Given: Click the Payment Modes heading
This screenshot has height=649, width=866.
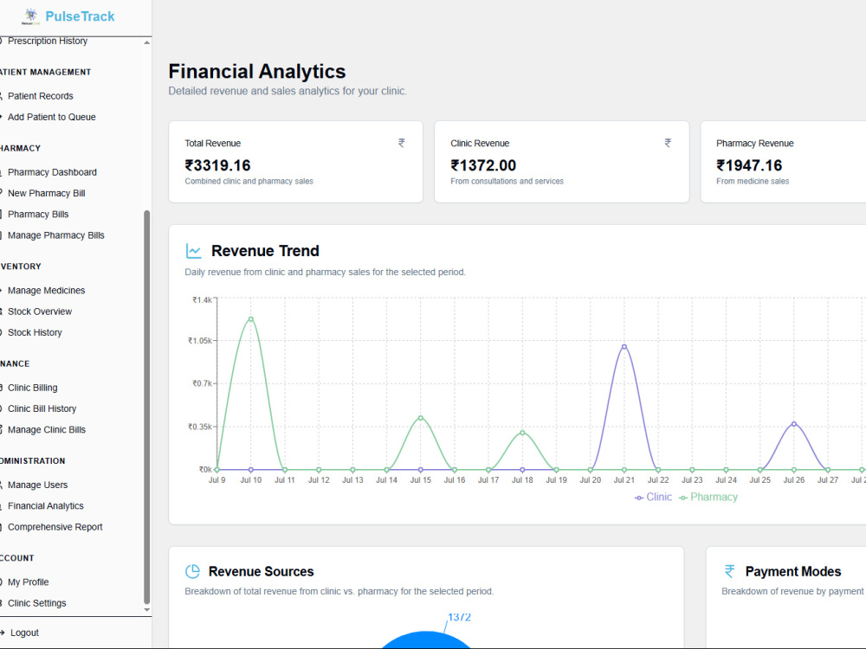Looking at the screenshot, I should 793,571.
